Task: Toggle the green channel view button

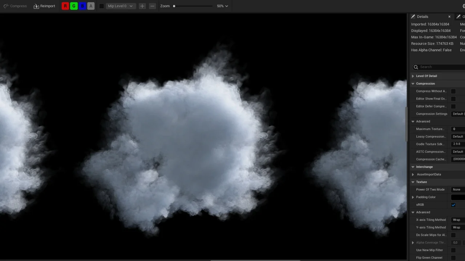Action: 74,6
